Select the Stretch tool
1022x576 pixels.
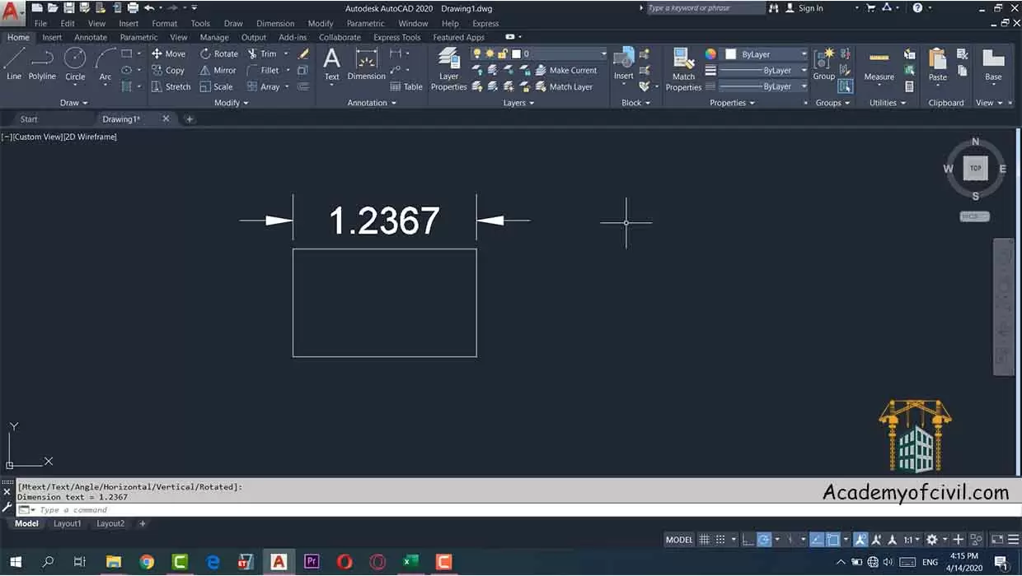(171, 86)
